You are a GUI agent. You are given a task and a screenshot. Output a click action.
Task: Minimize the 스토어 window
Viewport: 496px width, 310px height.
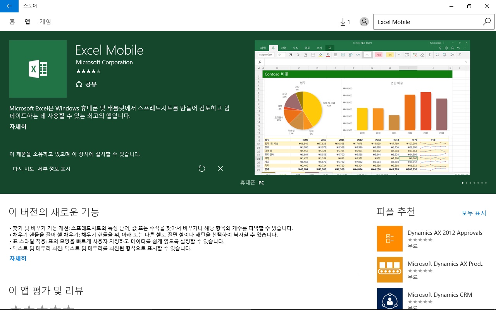point(451,6)
